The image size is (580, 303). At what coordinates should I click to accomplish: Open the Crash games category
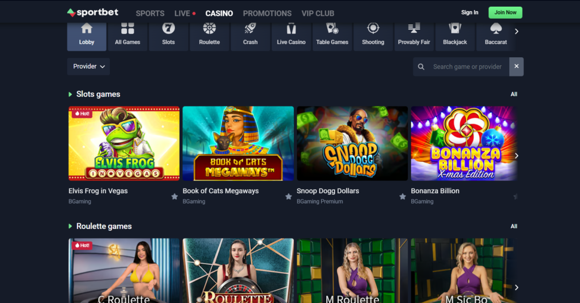[250, 36]
